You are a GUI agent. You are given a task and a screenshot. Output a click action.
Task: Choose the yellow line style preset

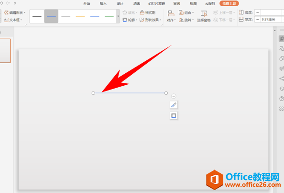[80, 16]
